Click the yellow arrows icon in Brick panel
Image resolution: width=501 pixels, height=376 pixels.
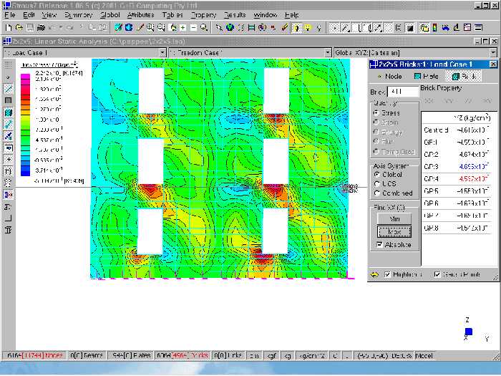coord(374,274)
